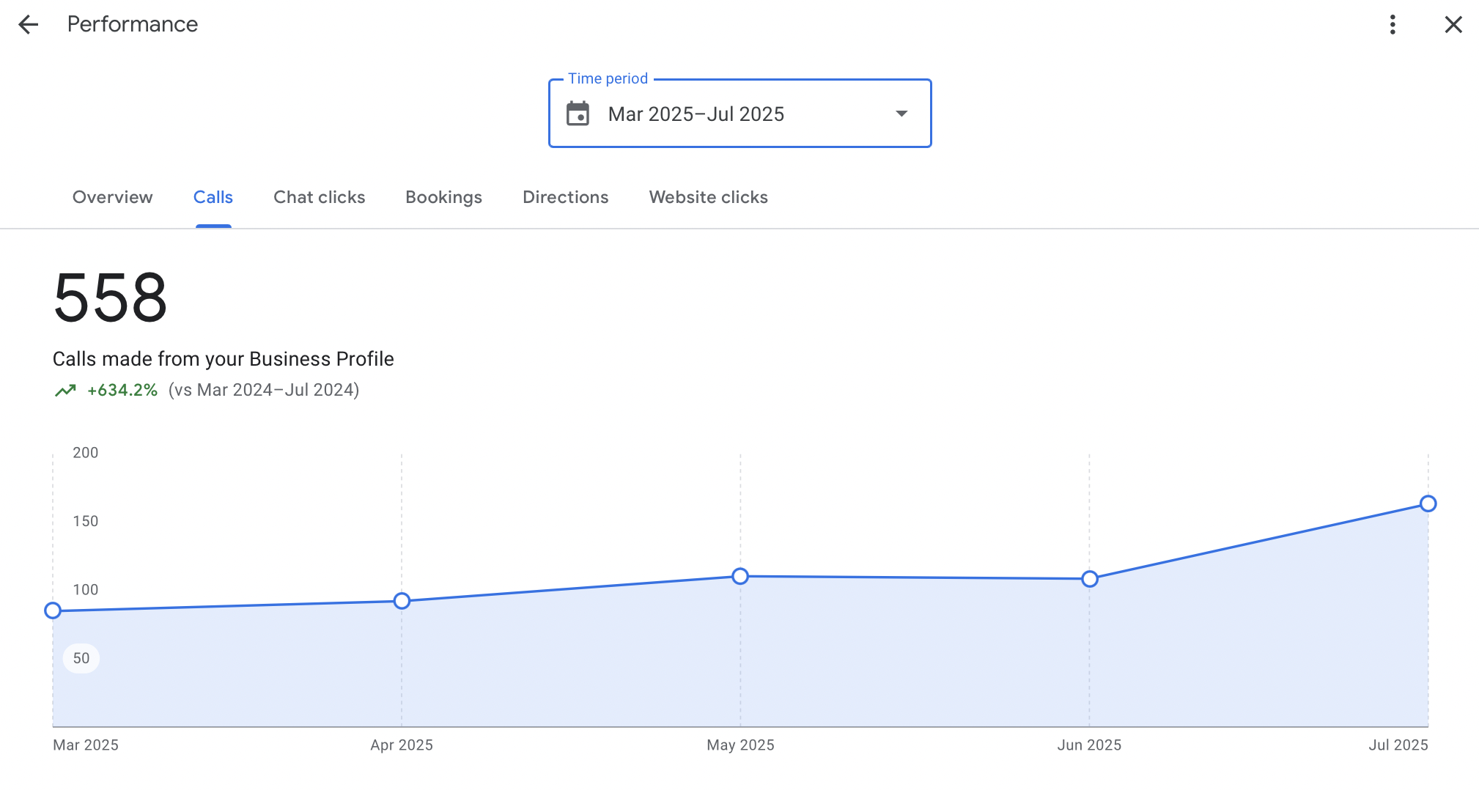Open the Mar 2025–Jul 2025 selector
Image resolution: width=1479 pixels, height=790 pixels.
click(x=696, y=114)
